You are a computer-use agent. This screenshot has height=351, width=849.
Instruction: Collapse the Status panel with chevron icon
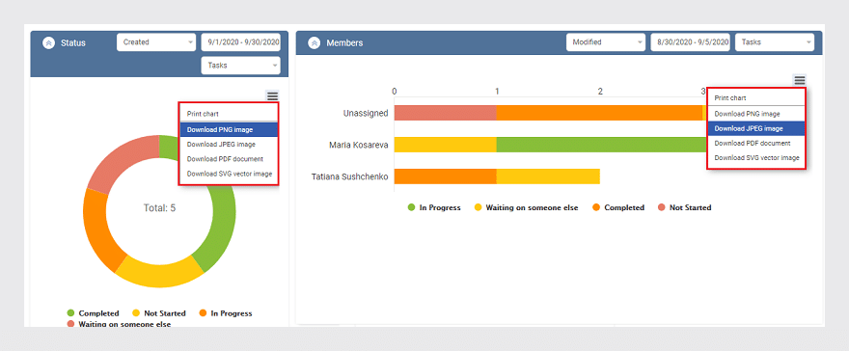click(49, 42)
